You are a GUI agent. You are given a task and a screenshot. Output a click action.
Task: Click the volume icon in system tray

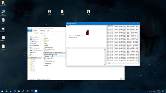(151, 91)
